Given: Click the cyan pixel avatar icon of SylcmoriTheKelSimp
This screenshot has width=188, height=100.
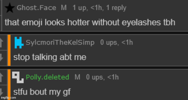Looking at the screenshot, I should pos(19,43).
